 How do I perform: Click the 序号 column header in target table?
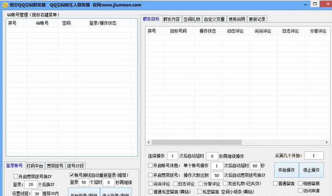pyautogui.click(x=154, y=31)
